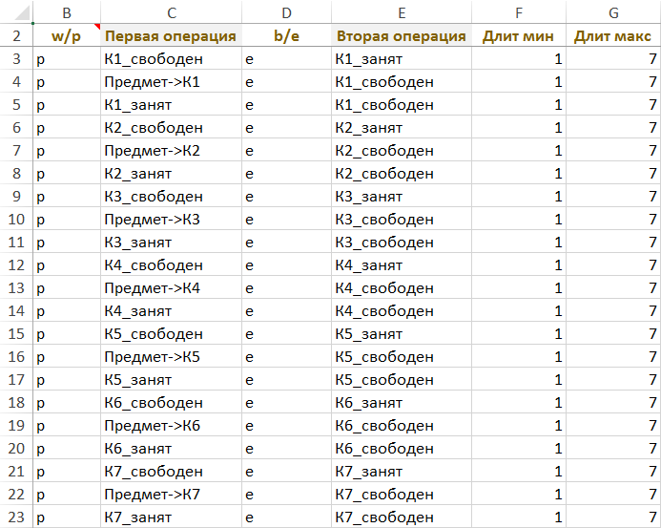Select column C header
This screenshot has height=528, width=661.
[171, 12]
